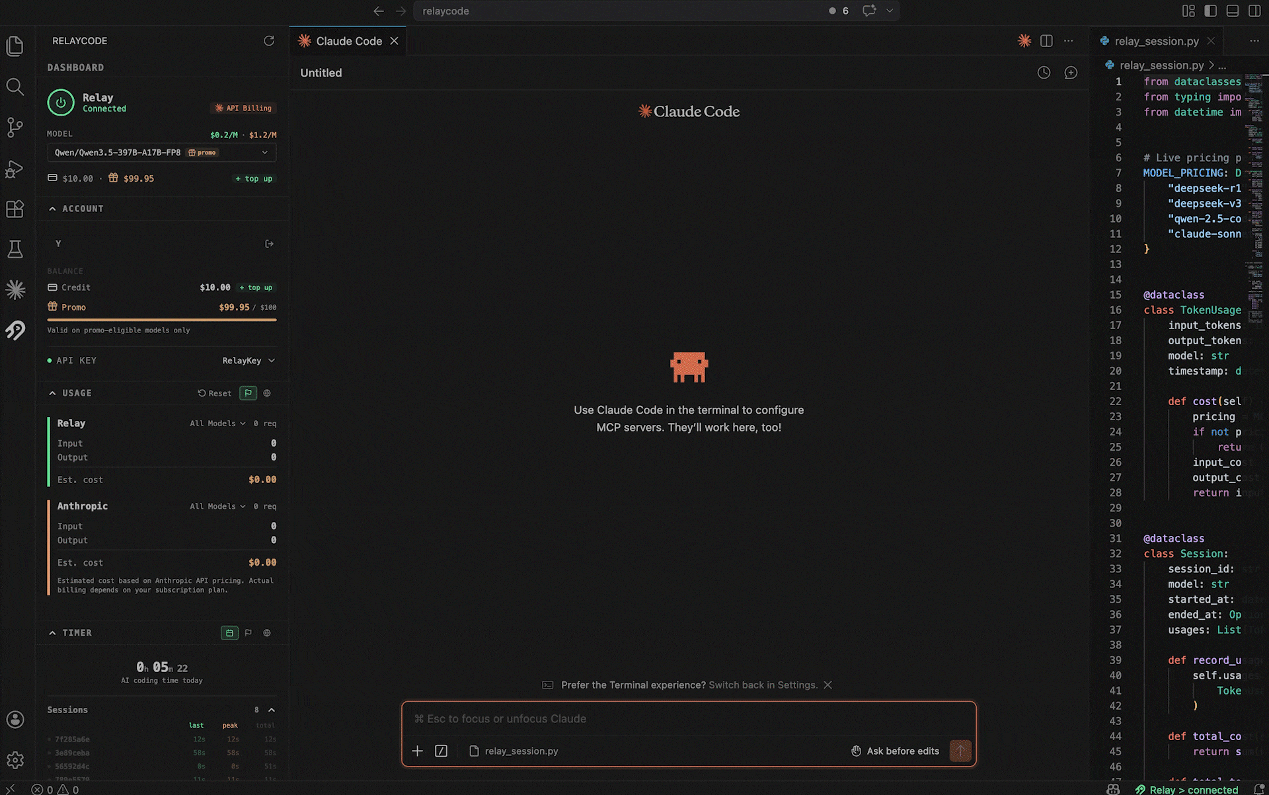The height and width of the screenshot is (795, 1269).
Task: Open Source Control view
Action: click(15, 128)
